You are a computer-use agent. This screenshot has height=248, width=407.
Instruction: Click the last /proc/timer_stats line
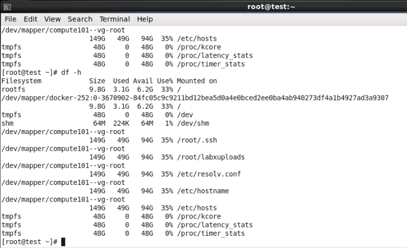[123, 233]
